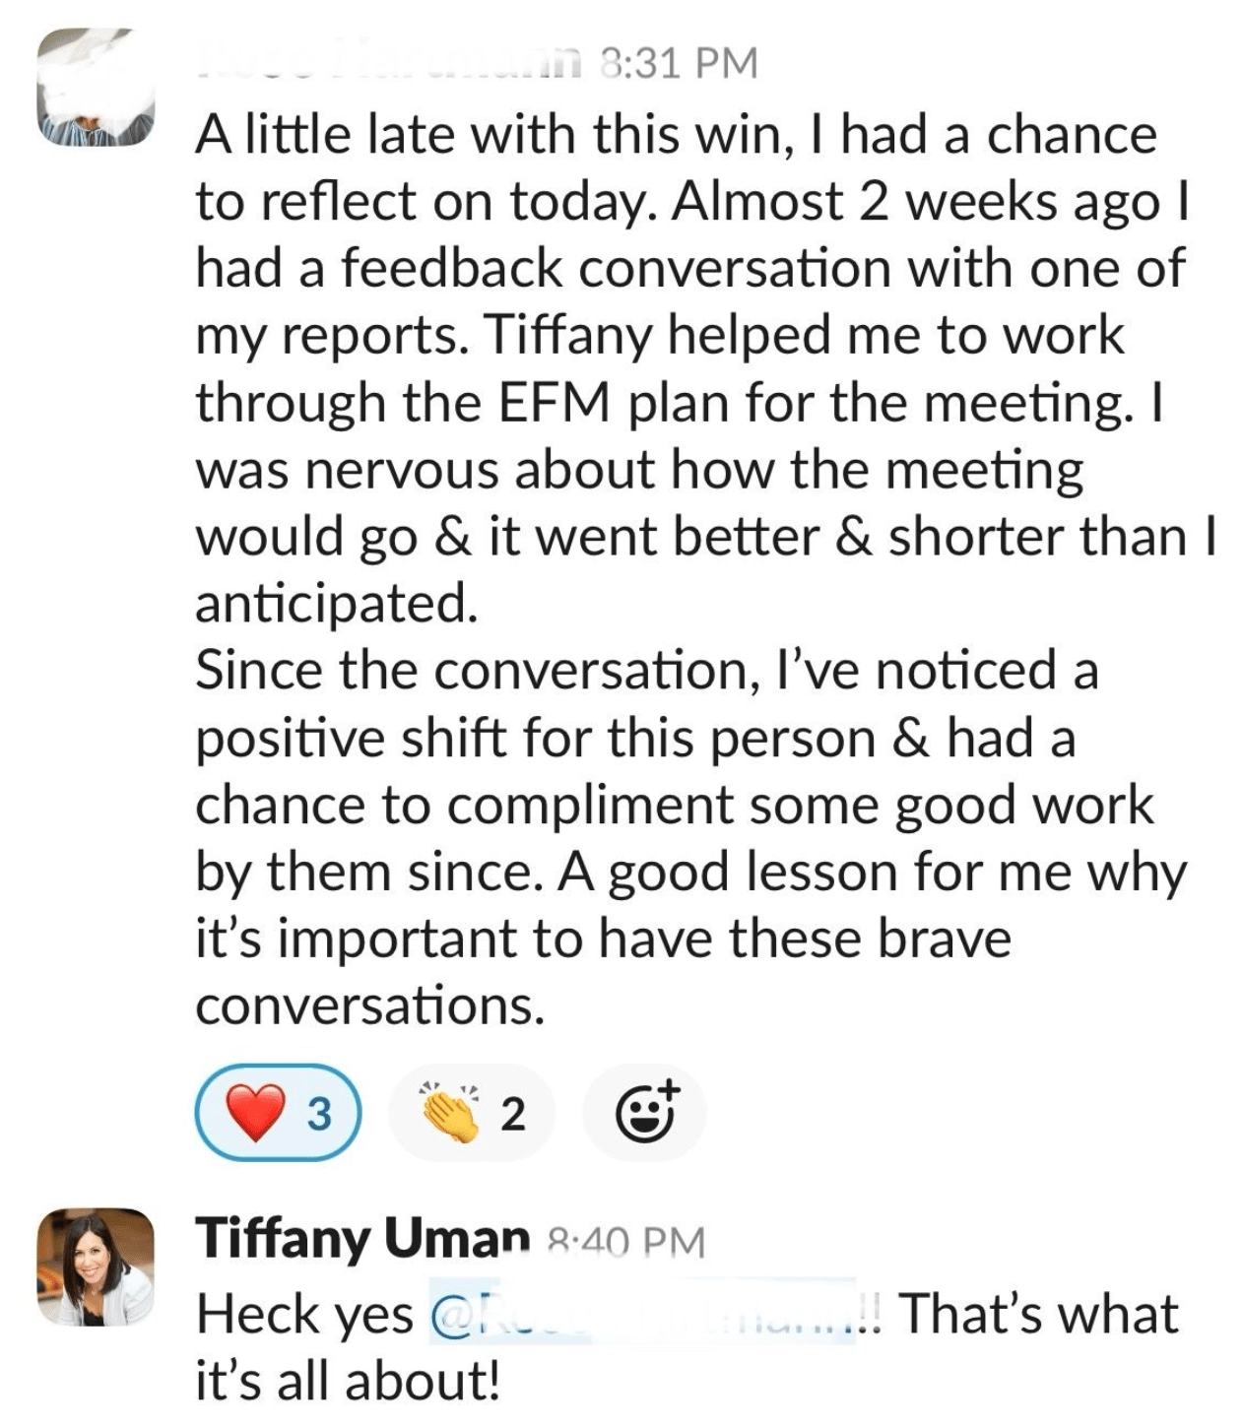Open the Tiffany Uman sender name
This screenshot has width=1243, height=1428.
tap(362, 1239)
